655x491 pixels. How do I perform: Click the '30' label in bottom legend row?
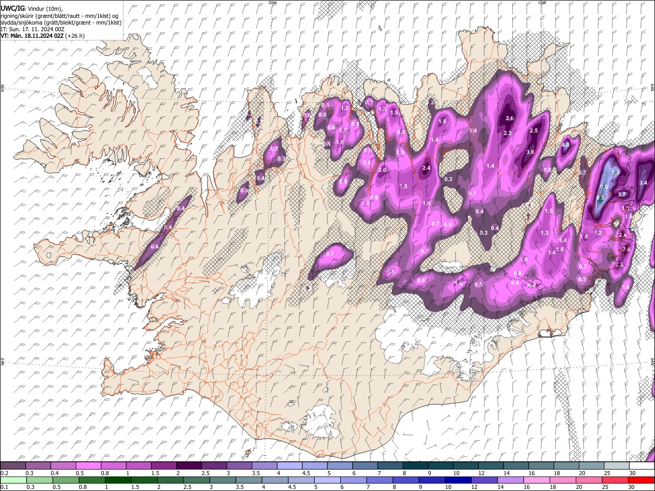coord(631,487)
